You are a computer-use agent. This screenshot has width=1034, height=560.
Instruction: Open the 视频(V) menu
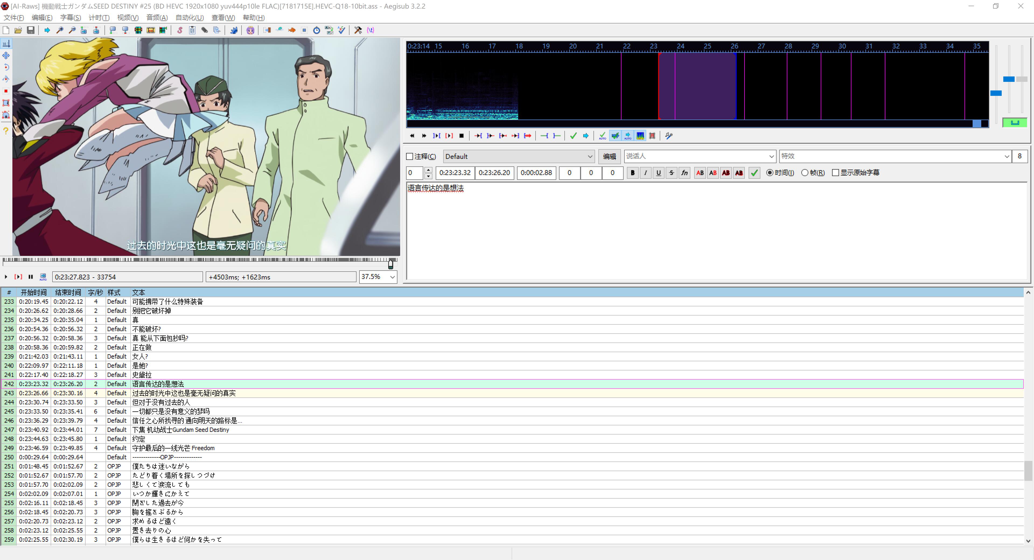128,18
